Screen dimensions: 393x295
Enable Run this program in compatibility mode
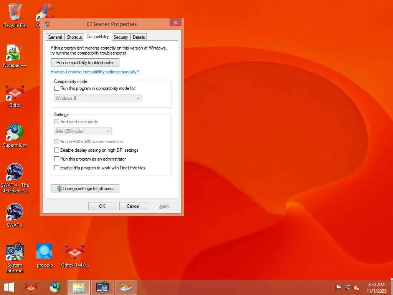click(57, 88)
